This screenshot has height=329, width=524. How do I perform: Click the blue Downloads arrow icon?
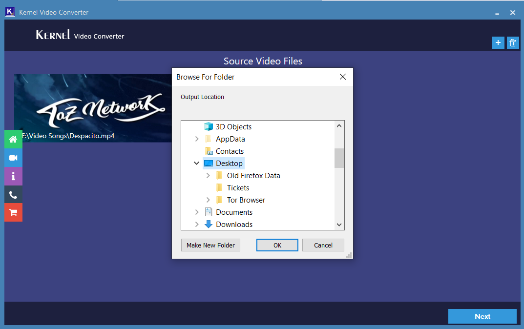pos(209,224)
